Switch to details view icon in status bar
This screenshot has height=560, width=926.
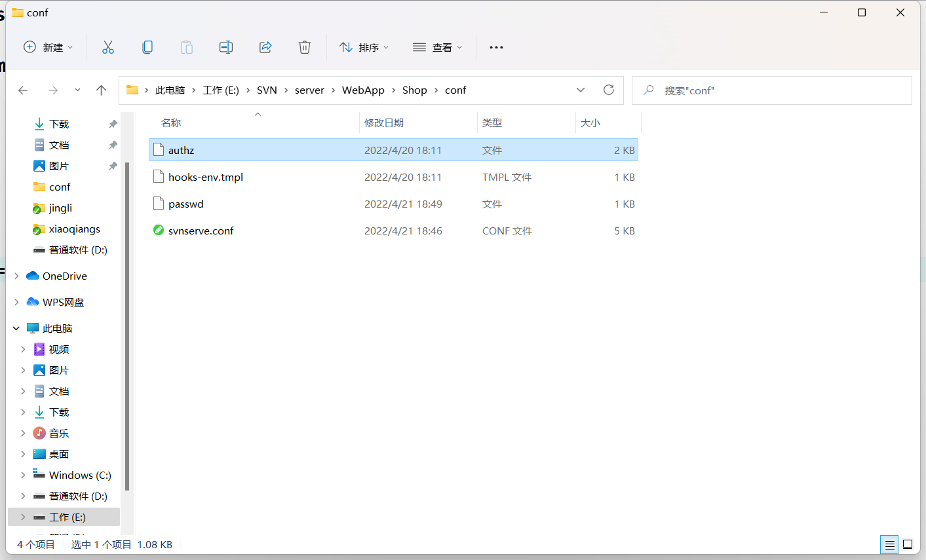point(889,544)
